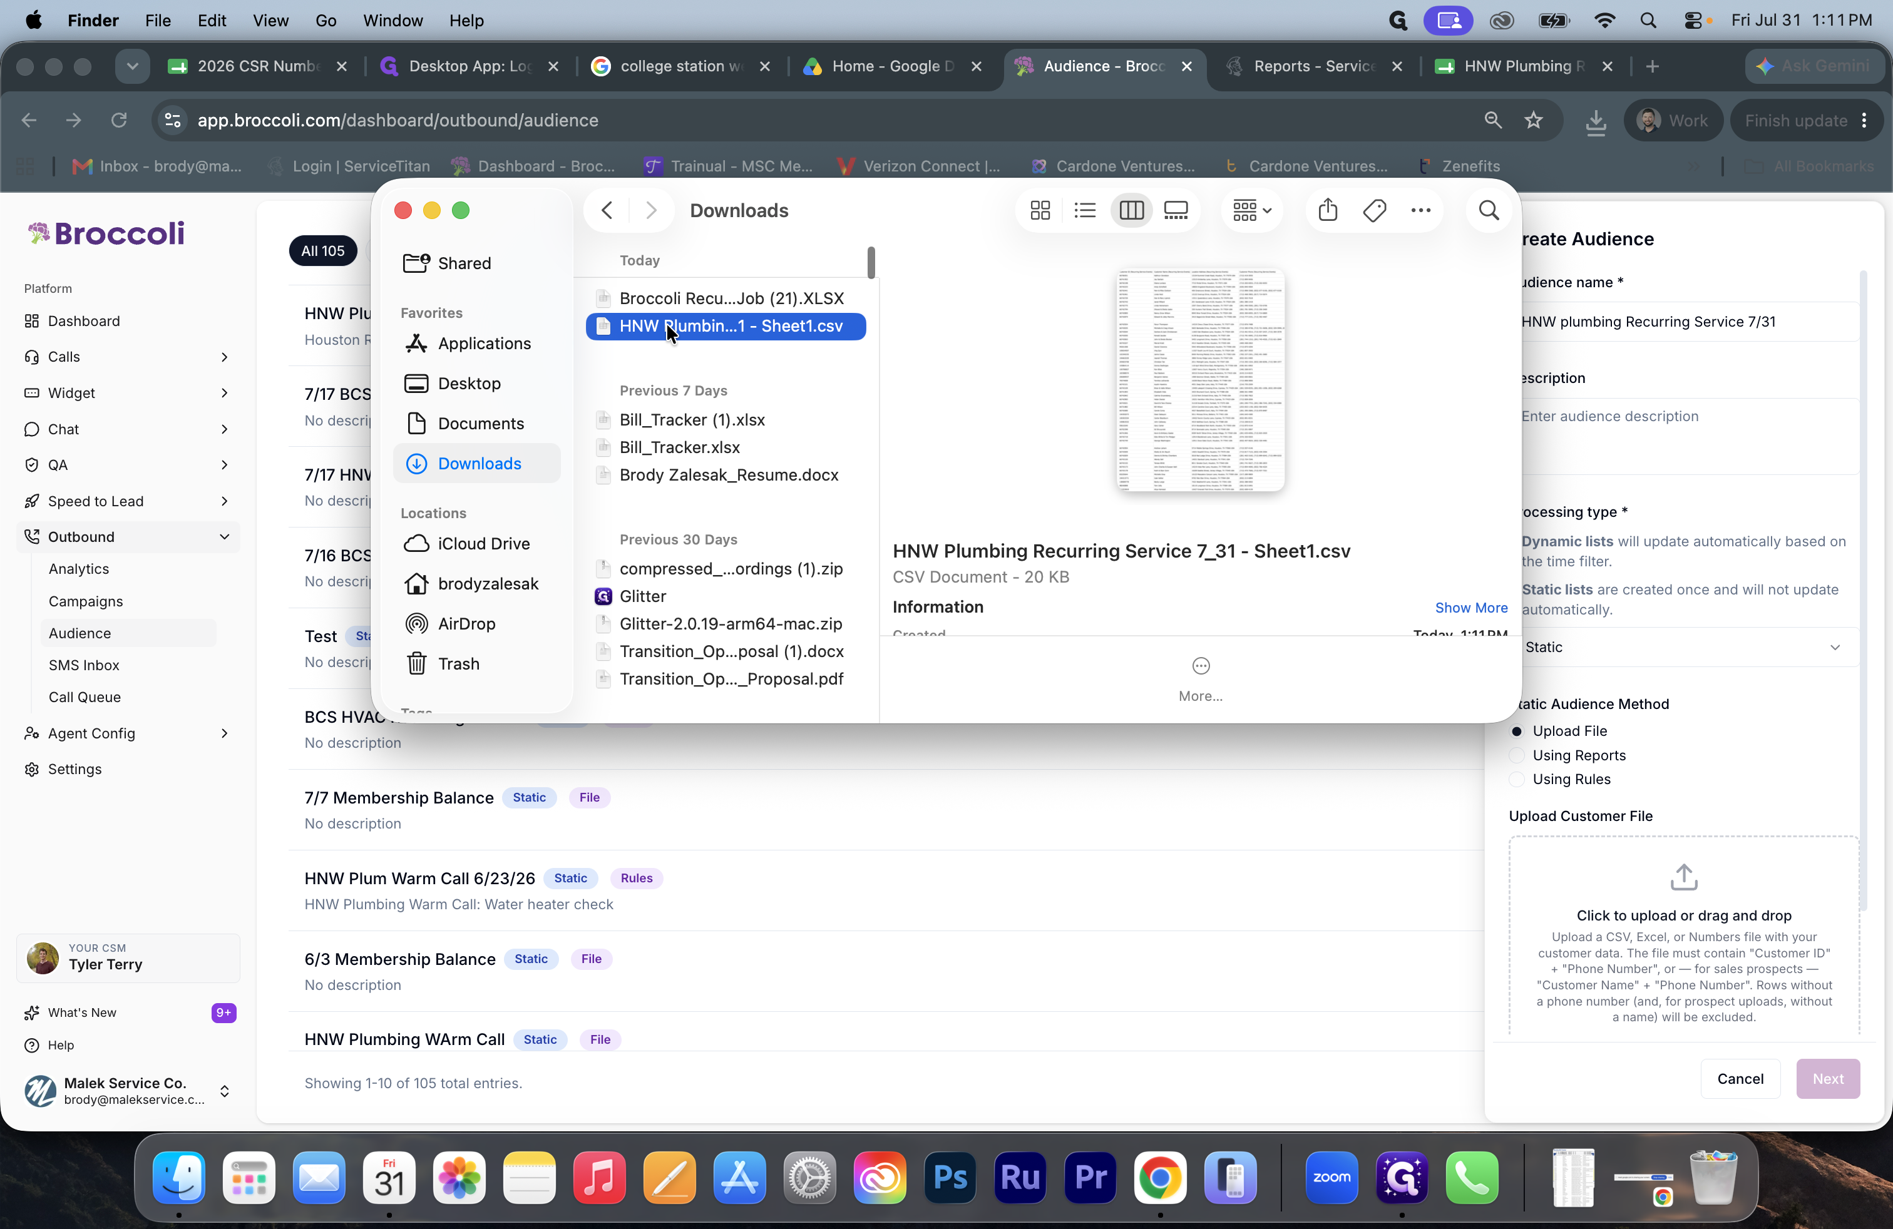Screen dimensions: 1893x1229
Task: Click the upload customer file dropzone
Action: point(1683,936)
